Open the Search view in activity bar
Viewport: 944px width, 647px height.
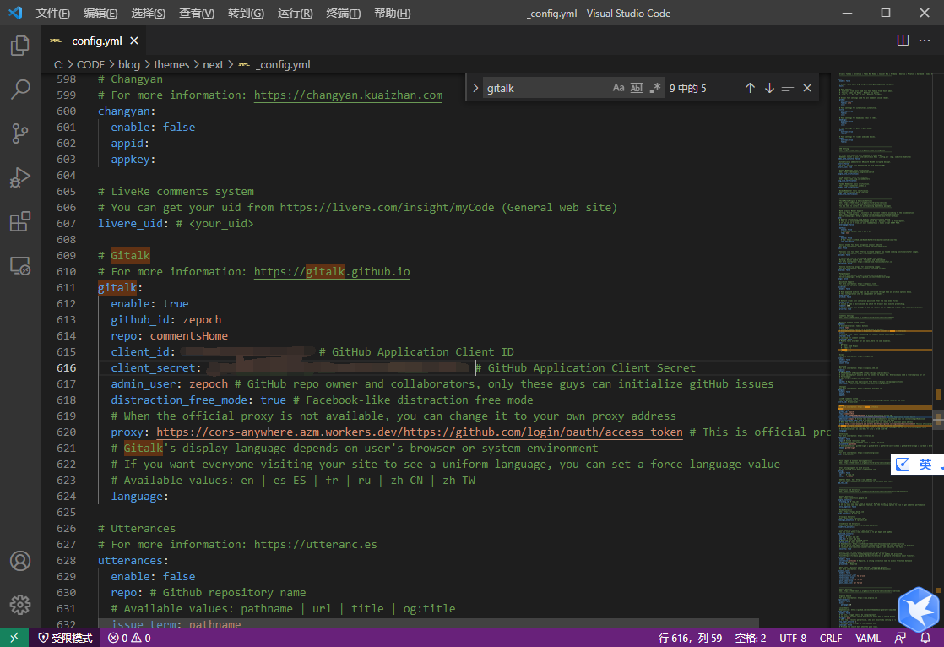click(20, 90)
